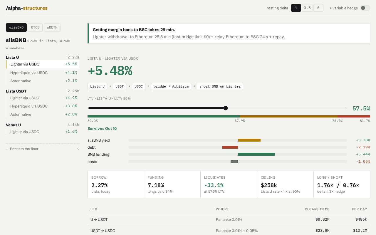Select Lista U Lighter via USDC
This screenshot has height=235, width=376.
(x=43, y=64)
